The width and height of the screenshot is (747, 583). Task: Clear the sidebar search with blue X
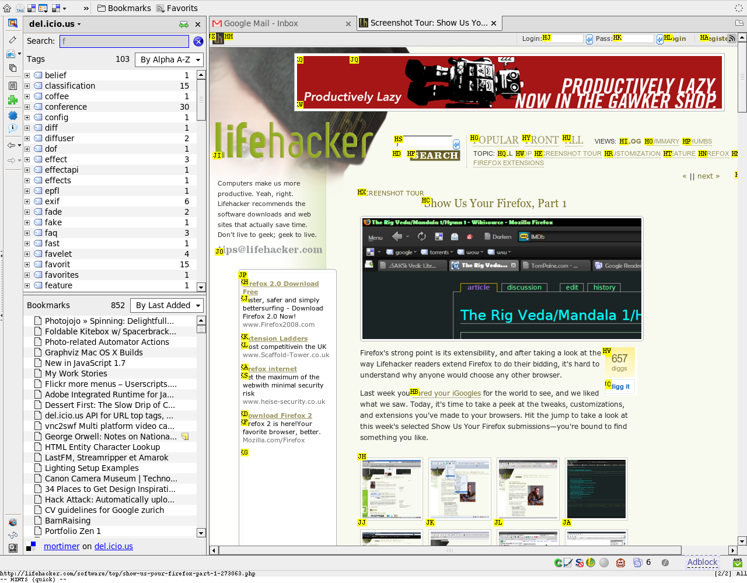(198, 41)
